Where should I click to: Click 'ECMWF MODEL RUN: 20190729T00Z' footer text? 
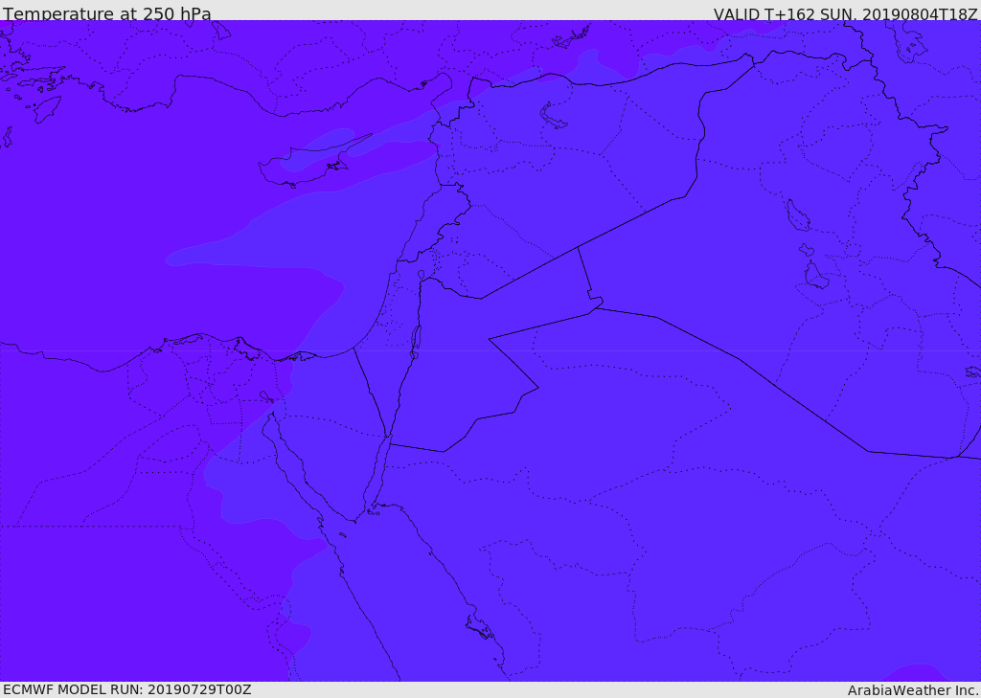[127, 689]
